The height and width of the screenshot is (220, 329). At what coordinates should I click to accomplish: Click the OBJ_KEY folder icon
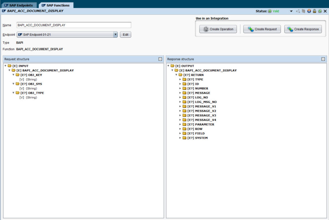click(17, 75)
